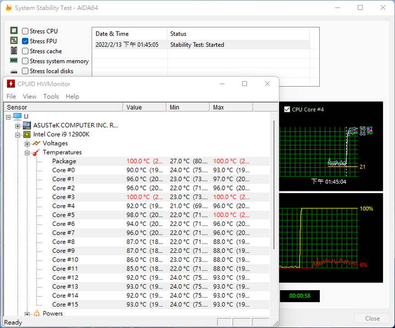Collapse the Intel Core i9 12900K node
Screen dimensions: 395x328
click(x=18, y=135)
